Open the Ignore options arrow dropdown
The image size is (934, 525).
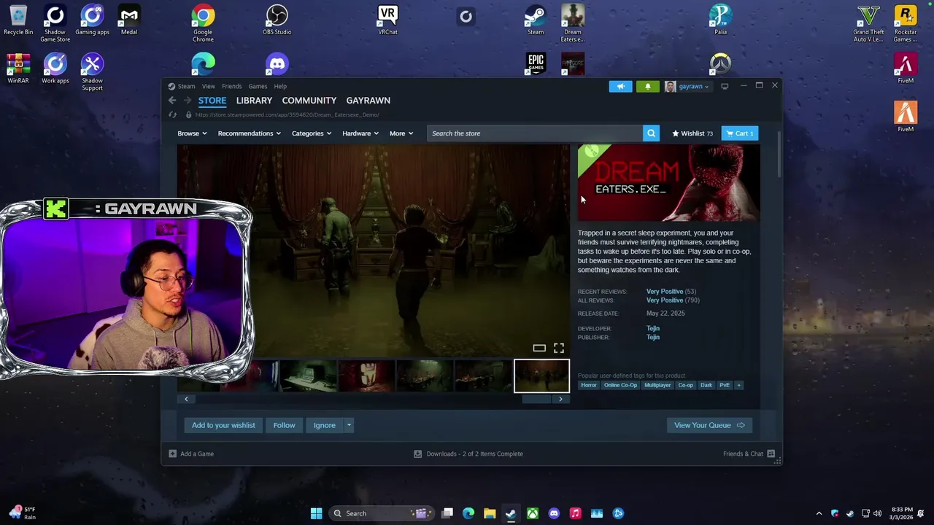[349, 425]
